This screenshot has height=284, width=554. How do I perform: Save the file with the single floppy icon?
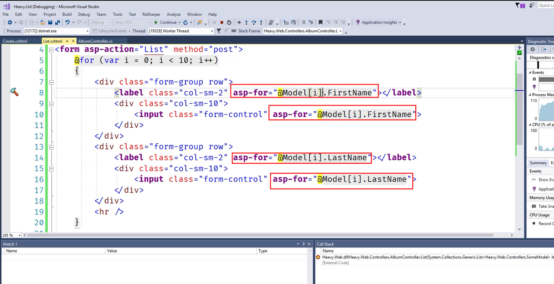(50, 22)
